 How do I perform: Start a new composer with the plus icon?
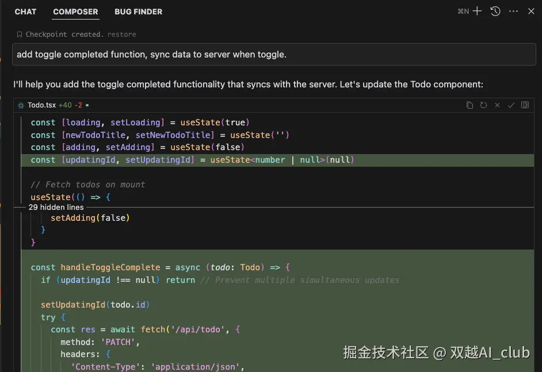[x=477, y=11]
